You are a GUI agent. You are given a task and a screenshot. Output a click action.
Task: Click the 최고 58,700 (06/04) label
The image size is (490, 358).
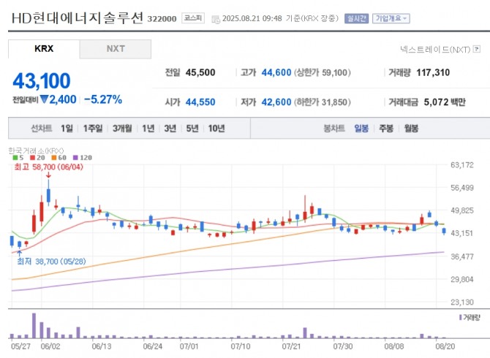click(49, 167)
